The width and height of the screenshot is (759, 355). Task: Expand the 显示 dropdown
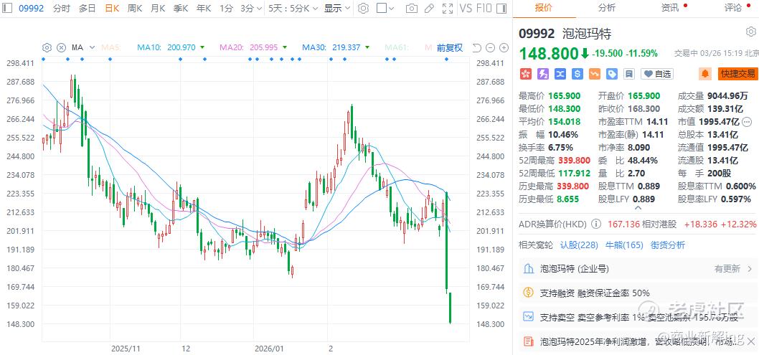click(x=336, y=9)
